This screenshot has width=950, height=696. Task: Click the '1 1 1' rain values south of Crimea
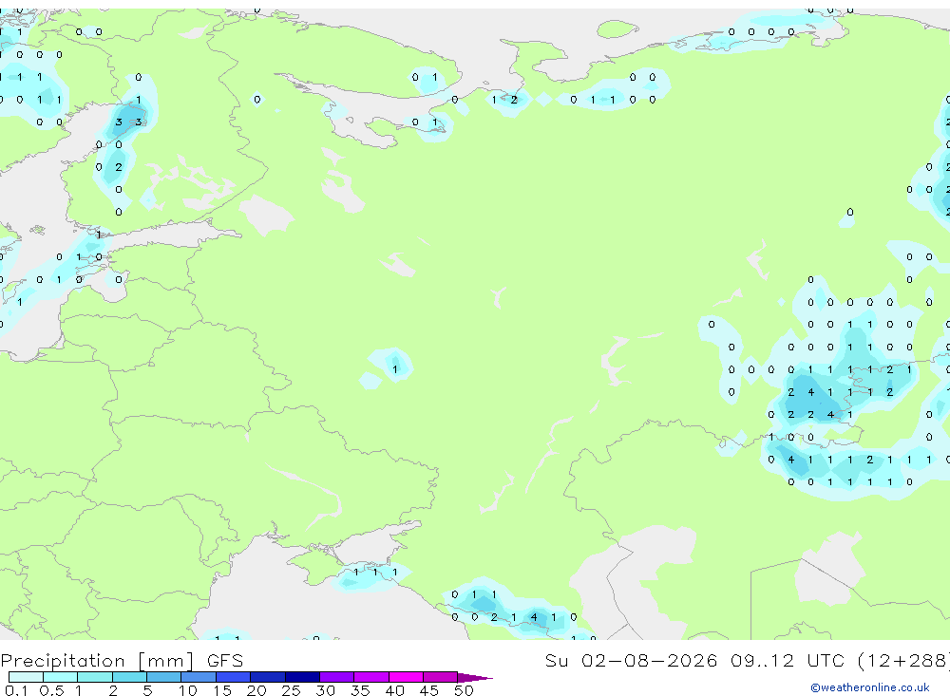[375, 572]
